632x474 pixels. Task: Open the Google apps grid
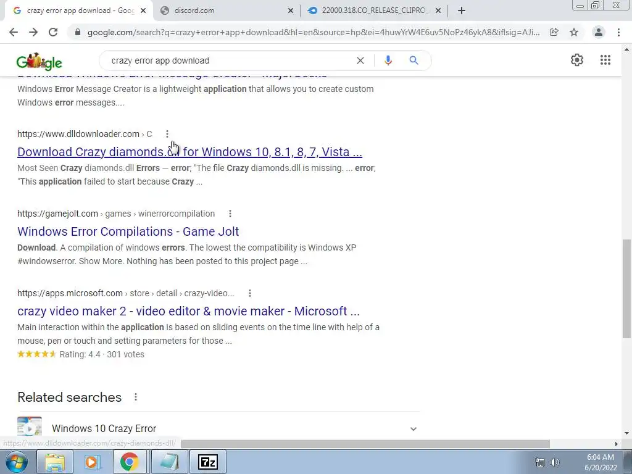click(x=605, y=60)
